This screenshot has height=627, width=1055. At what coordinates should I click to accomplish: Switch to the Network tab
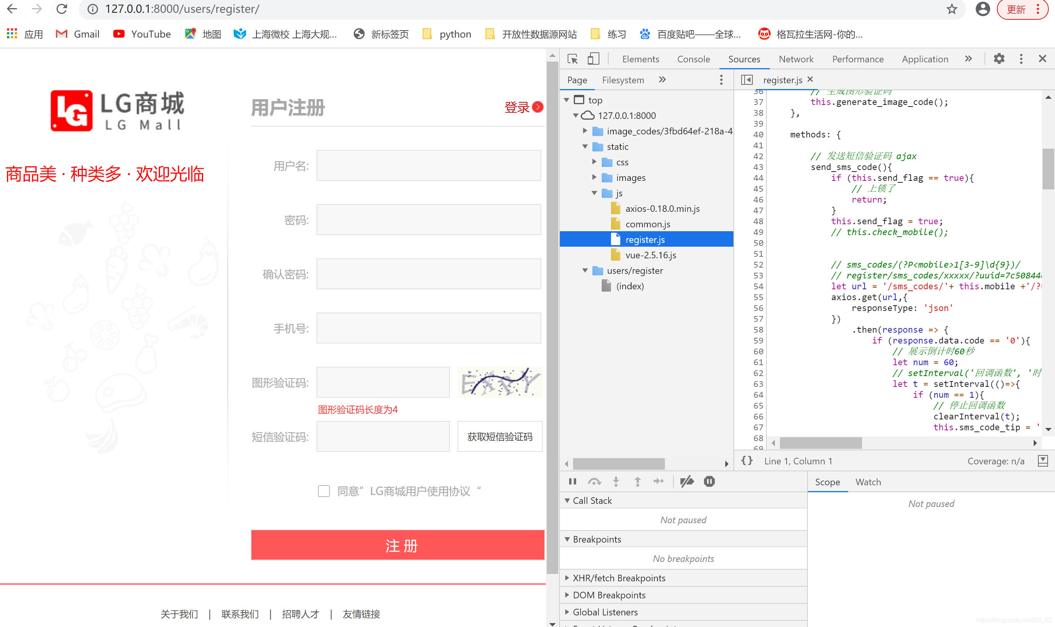coord(796,58)
